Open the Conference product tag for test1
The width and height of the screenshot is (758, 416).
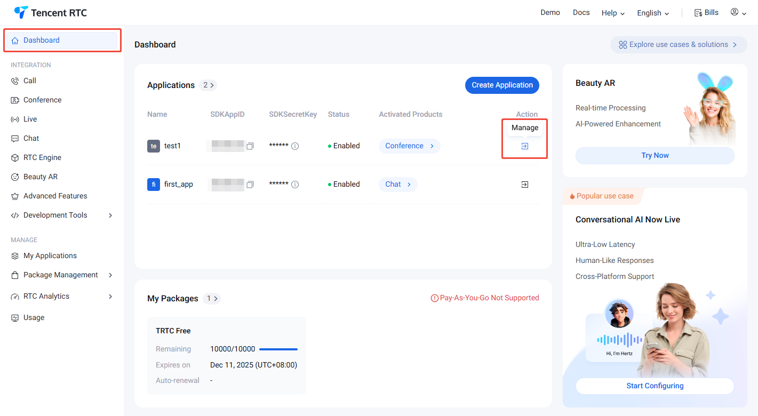pos(409,146)
